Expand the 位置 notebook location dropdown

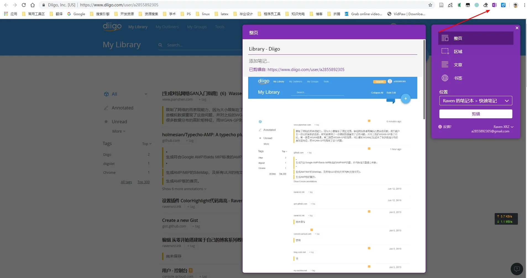click(x=476, y=101)
